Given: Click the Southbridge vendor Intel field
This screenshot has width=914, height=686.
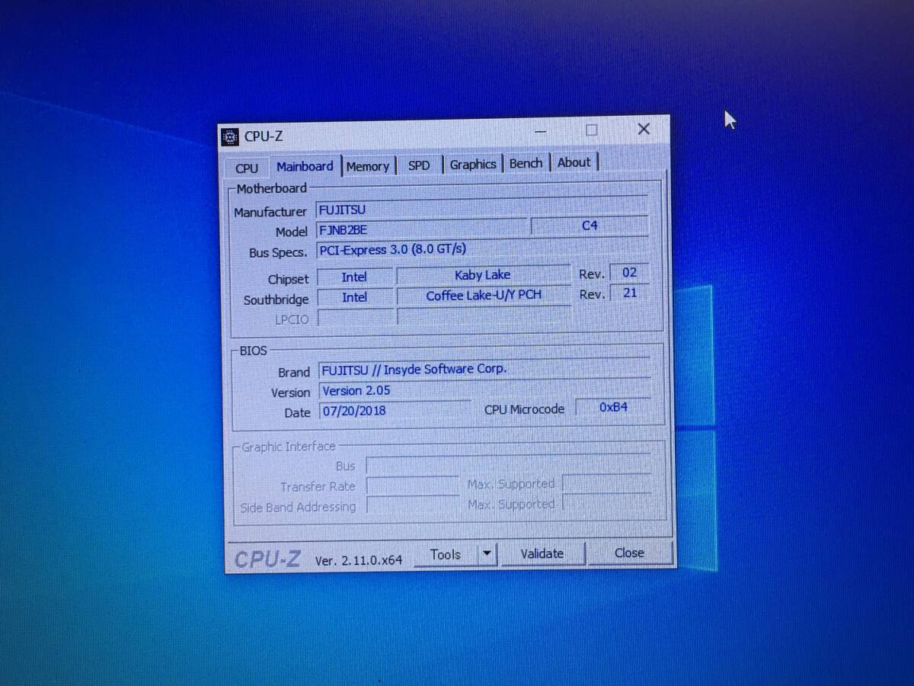Looking at the screenshot, I should tap(355, 298).
